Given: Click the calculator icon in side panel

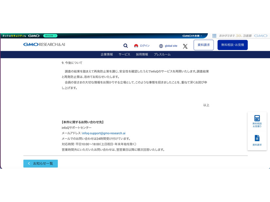Looking at the screenshot, I should pyautogui.click(x=257, y=118).
